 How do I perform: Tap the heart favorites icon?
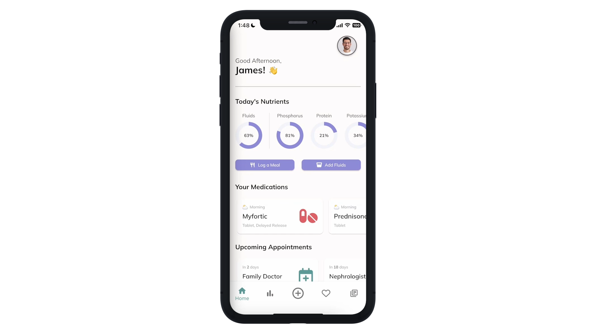pos(326,294)
